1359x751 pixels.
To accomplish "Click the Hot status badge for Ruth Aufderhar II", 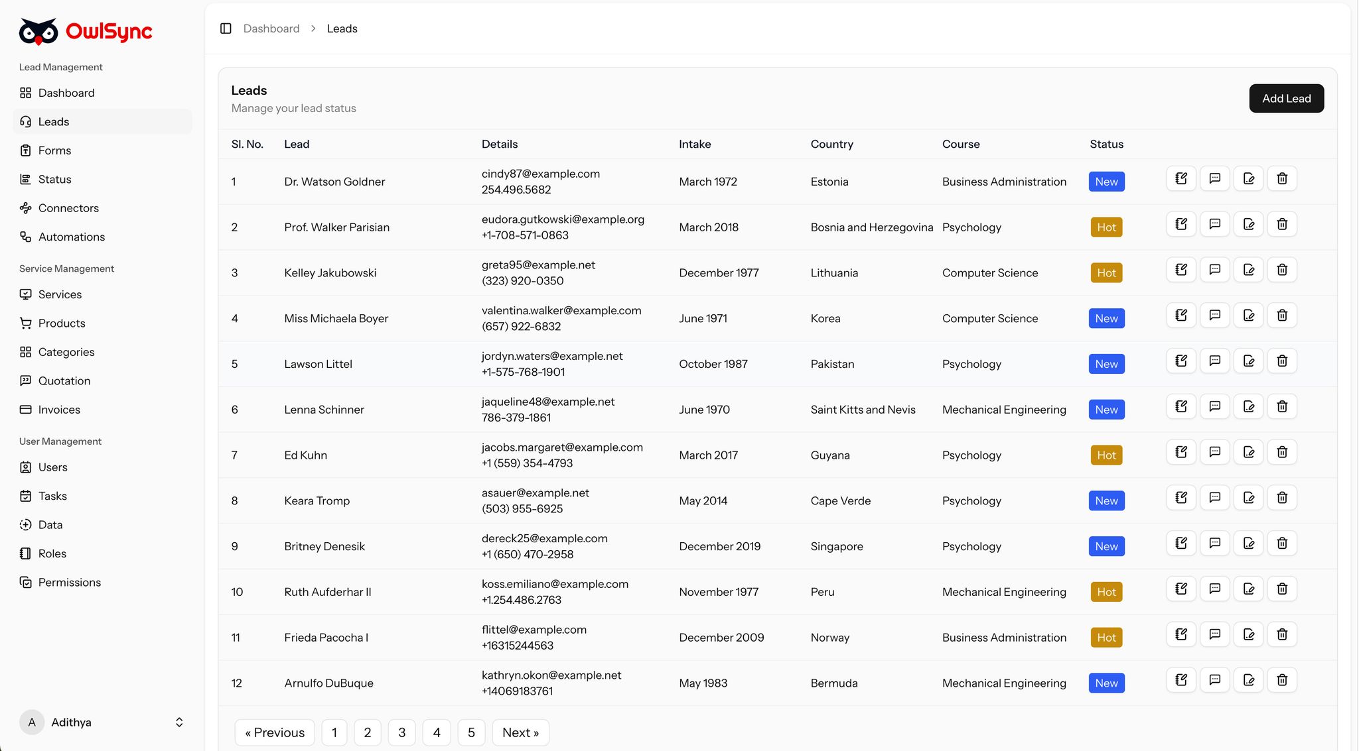I will [1106, 592].
